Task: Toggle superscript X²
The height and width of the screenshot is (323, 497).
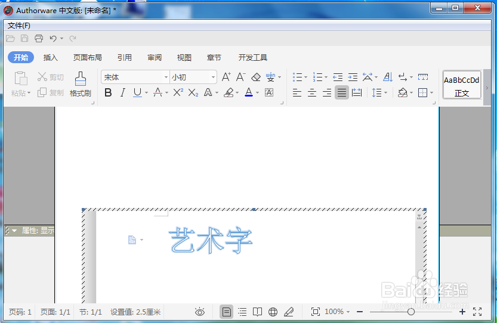Action: coord(178,93)
